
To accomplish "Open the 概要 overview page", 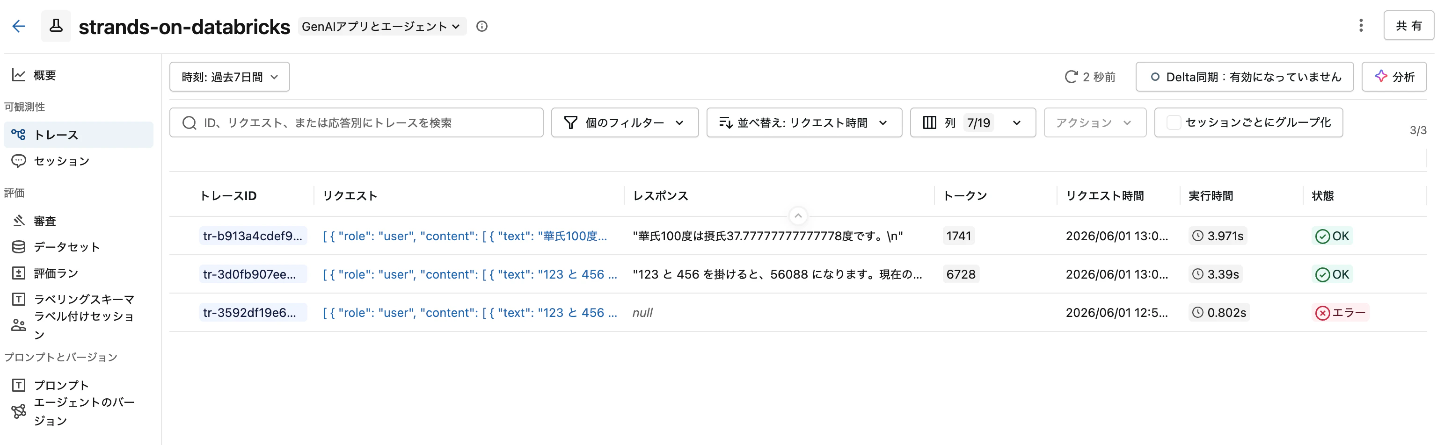I will pyautogui.click(x=44, y=75).
